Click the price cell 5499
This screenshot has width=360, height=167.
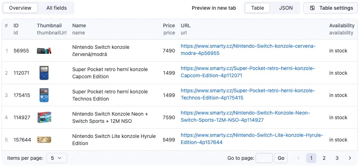(x=169, y=140)
